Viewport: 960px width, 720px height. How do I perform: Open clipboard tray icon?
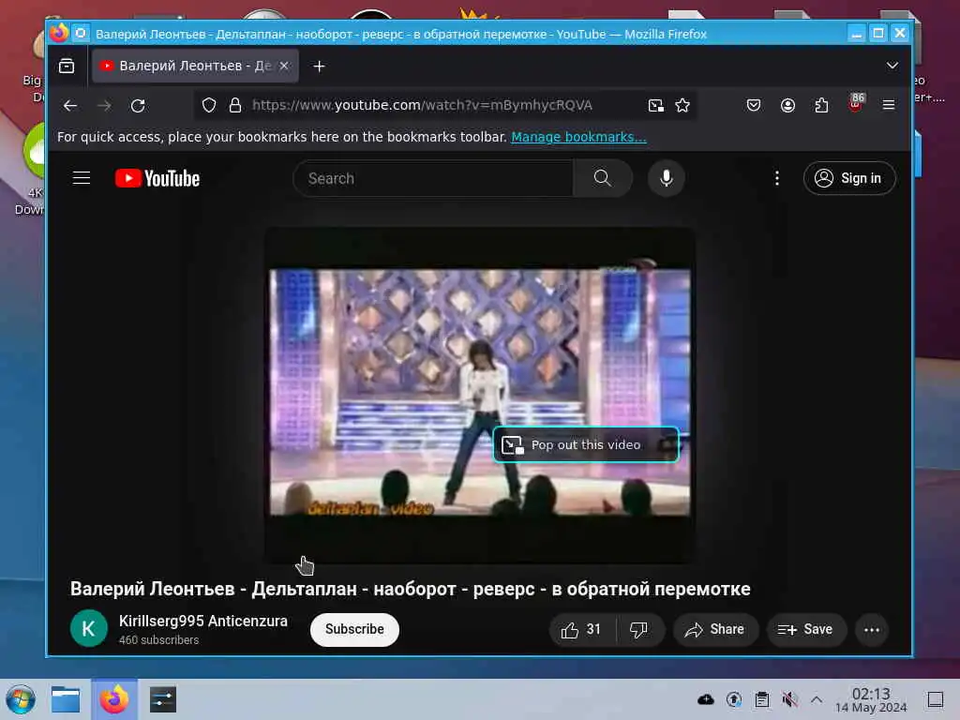coord(761,699)
